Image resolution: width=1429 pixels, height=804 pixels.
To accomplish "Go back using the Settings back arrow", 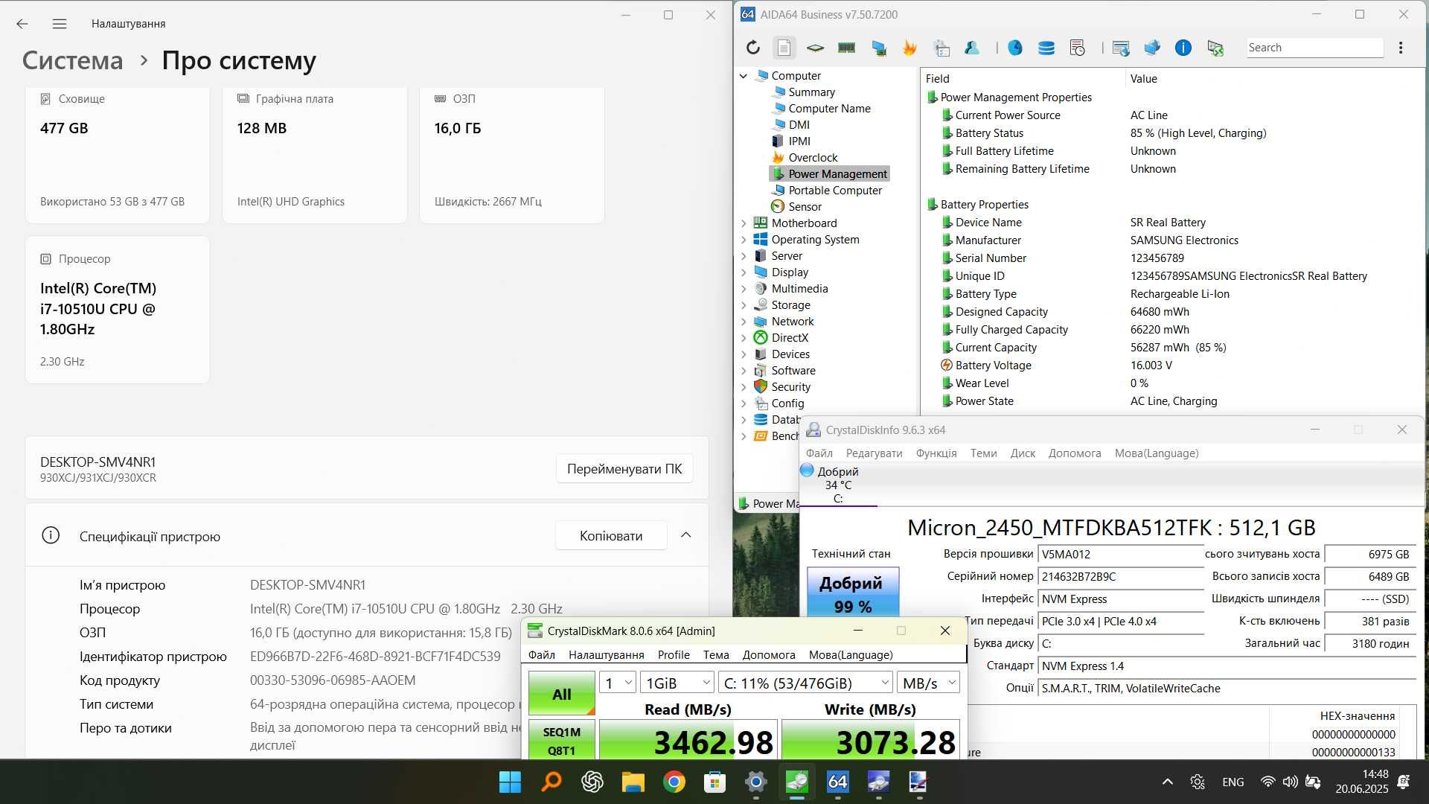I will point(22,24).
